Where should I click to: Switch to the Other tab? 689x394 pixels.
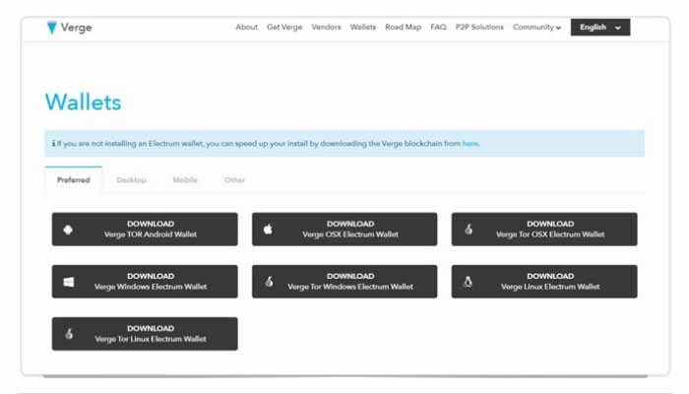(234, 180)
